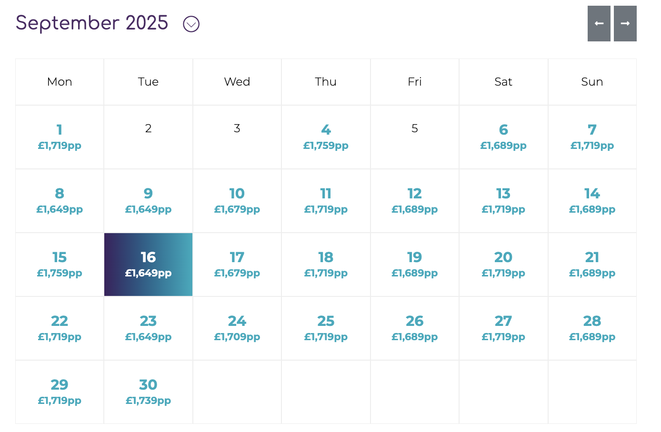The height and width of the screenshot is (432, 661).
Task: Pick Saturday September 6 at £1,689pp
Action: [x=503, y=137]
